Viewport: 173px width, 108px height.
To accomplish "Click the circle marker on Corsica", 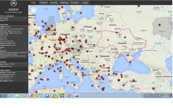I will click(x=60, y=71).
